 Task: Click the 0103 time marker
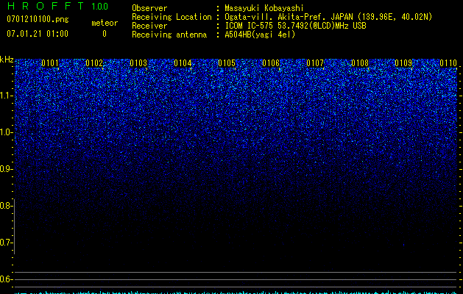pos(138,63)
